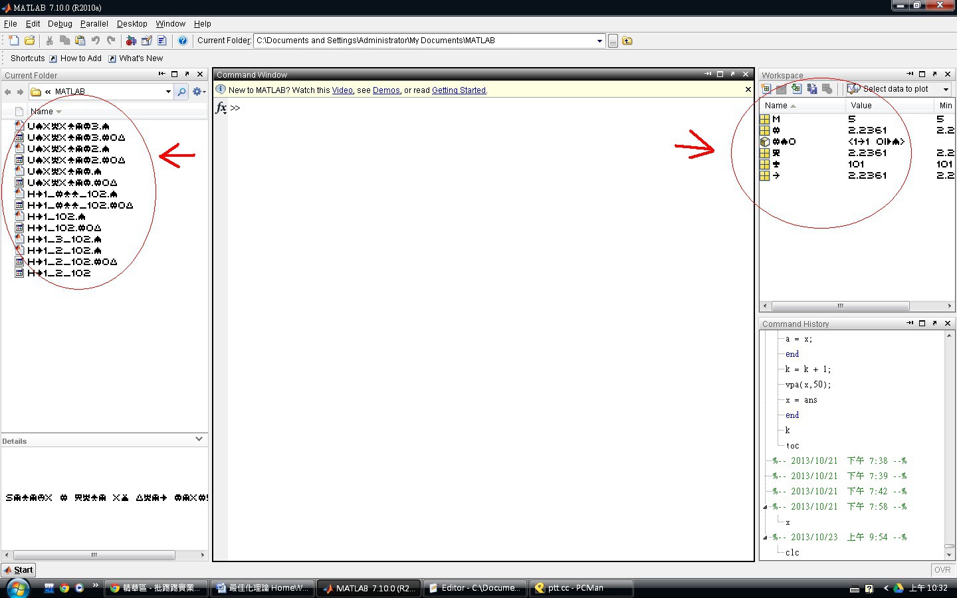Switch to Editor window in taskbar

pos(475,588)
